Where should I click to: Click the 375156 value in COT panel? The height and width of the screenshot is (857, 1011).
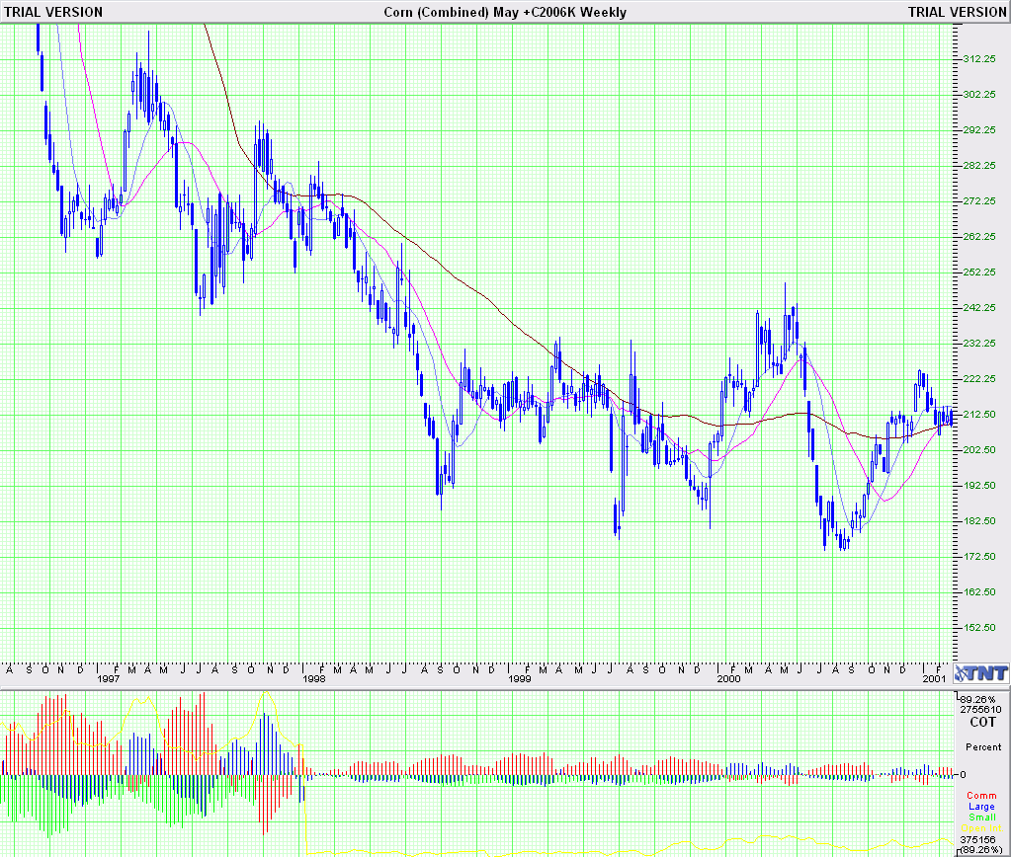coord(978,839)
